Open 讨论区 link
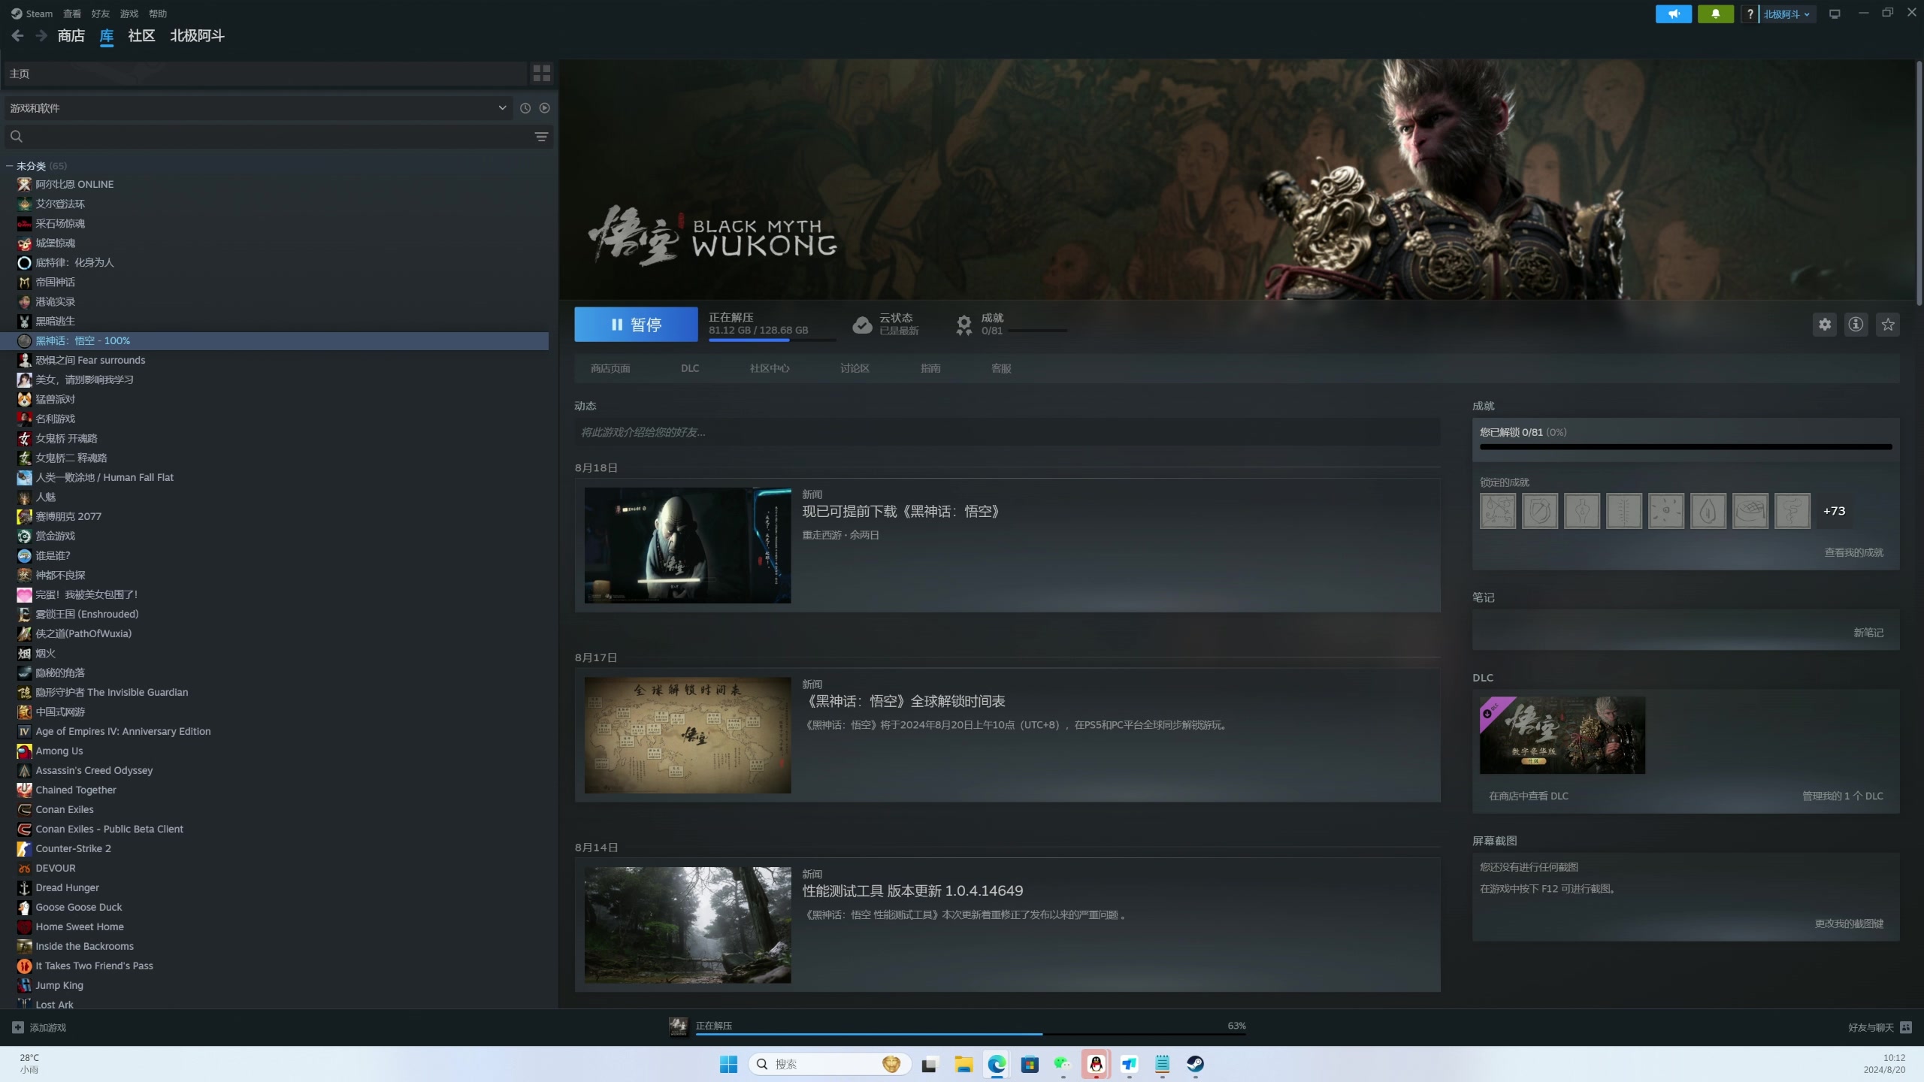The image size is (1924, 1082). [855, 368]
